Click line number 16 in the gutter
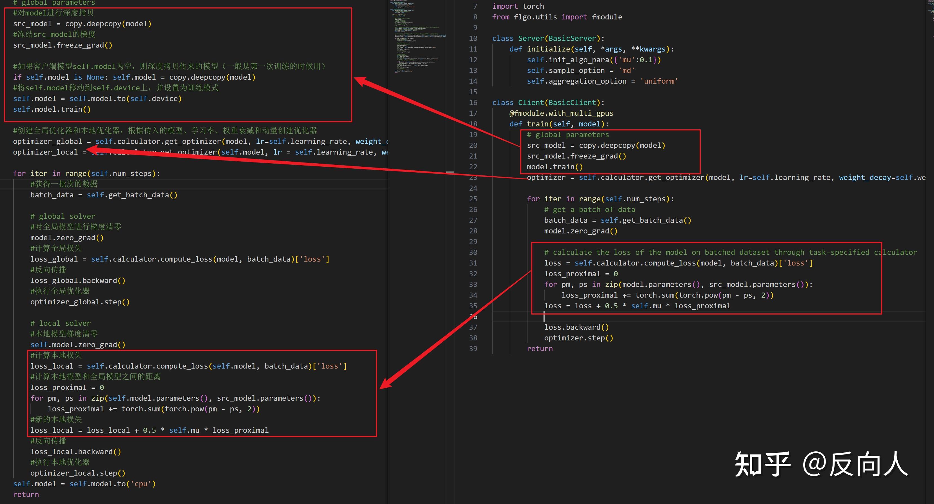934x504 pixels. [x=473, y=102]
